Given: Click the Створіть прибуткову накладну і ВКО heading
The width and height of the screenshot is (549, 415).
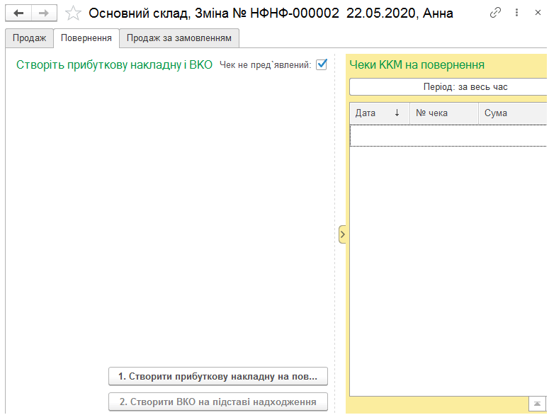Looking at the screenshot, I should pos(115,64).
